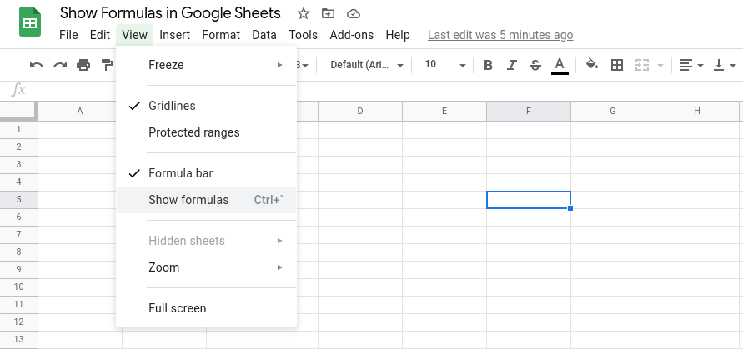The width and height of the screenshot is (743, 349).
Task: Open the Help menu
Action: click(x=398, y=35)
